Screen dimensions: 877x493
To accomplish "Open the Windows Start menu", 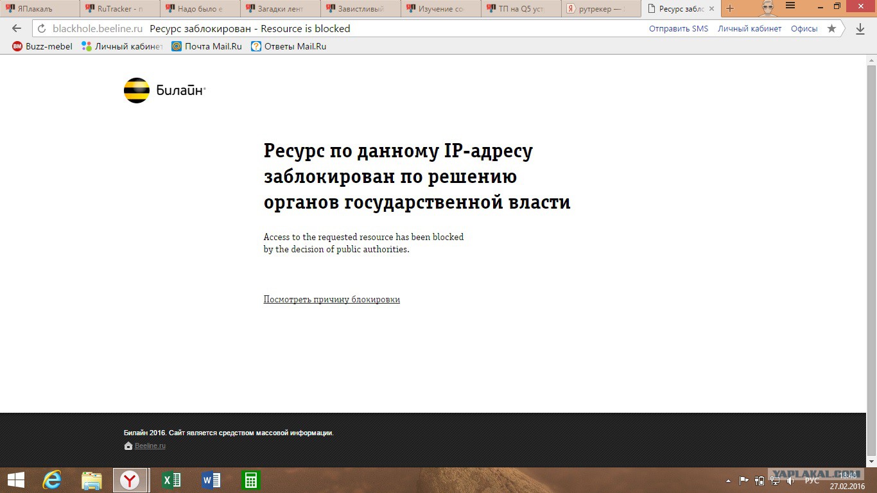I will click(x=16, y=480).
